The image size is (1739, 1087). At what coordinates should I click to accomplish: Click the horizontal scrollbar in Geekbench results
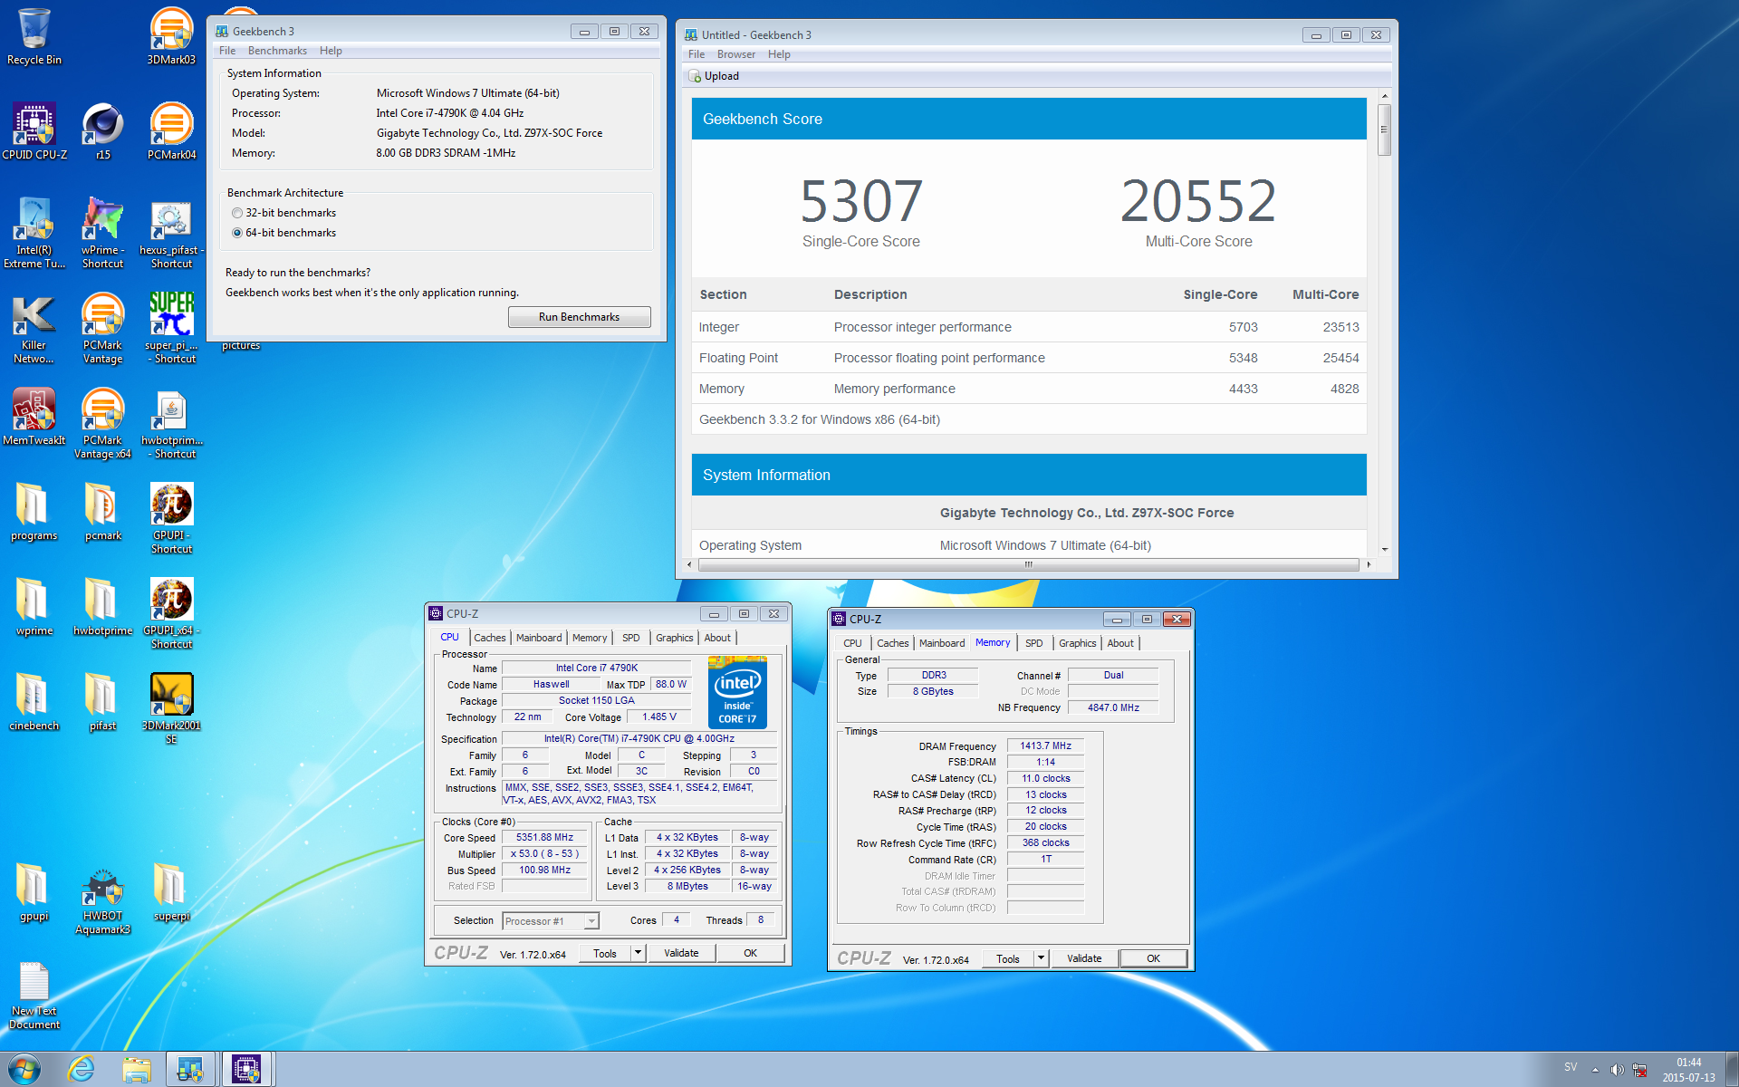1028,564
